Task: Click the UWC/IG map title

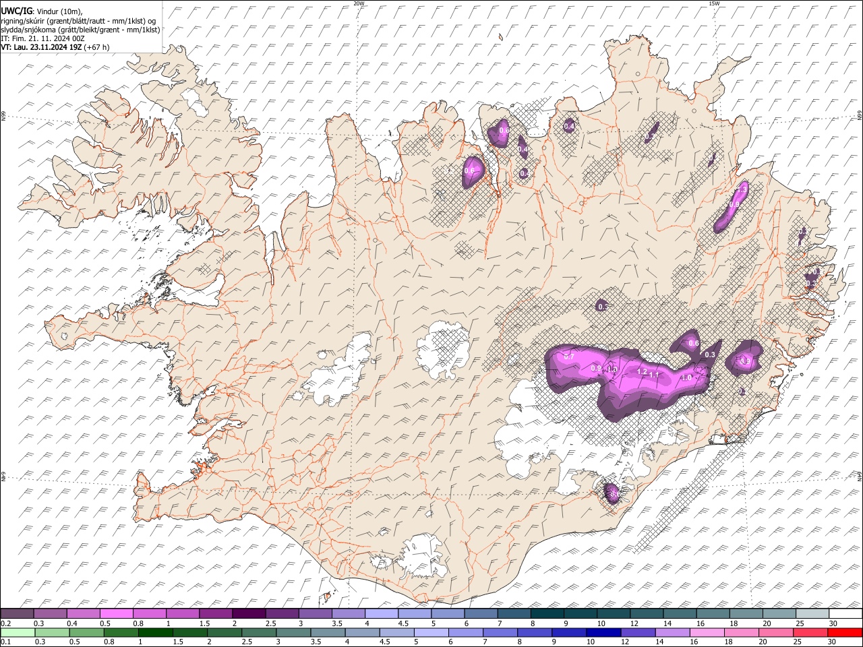Action: 17,11
